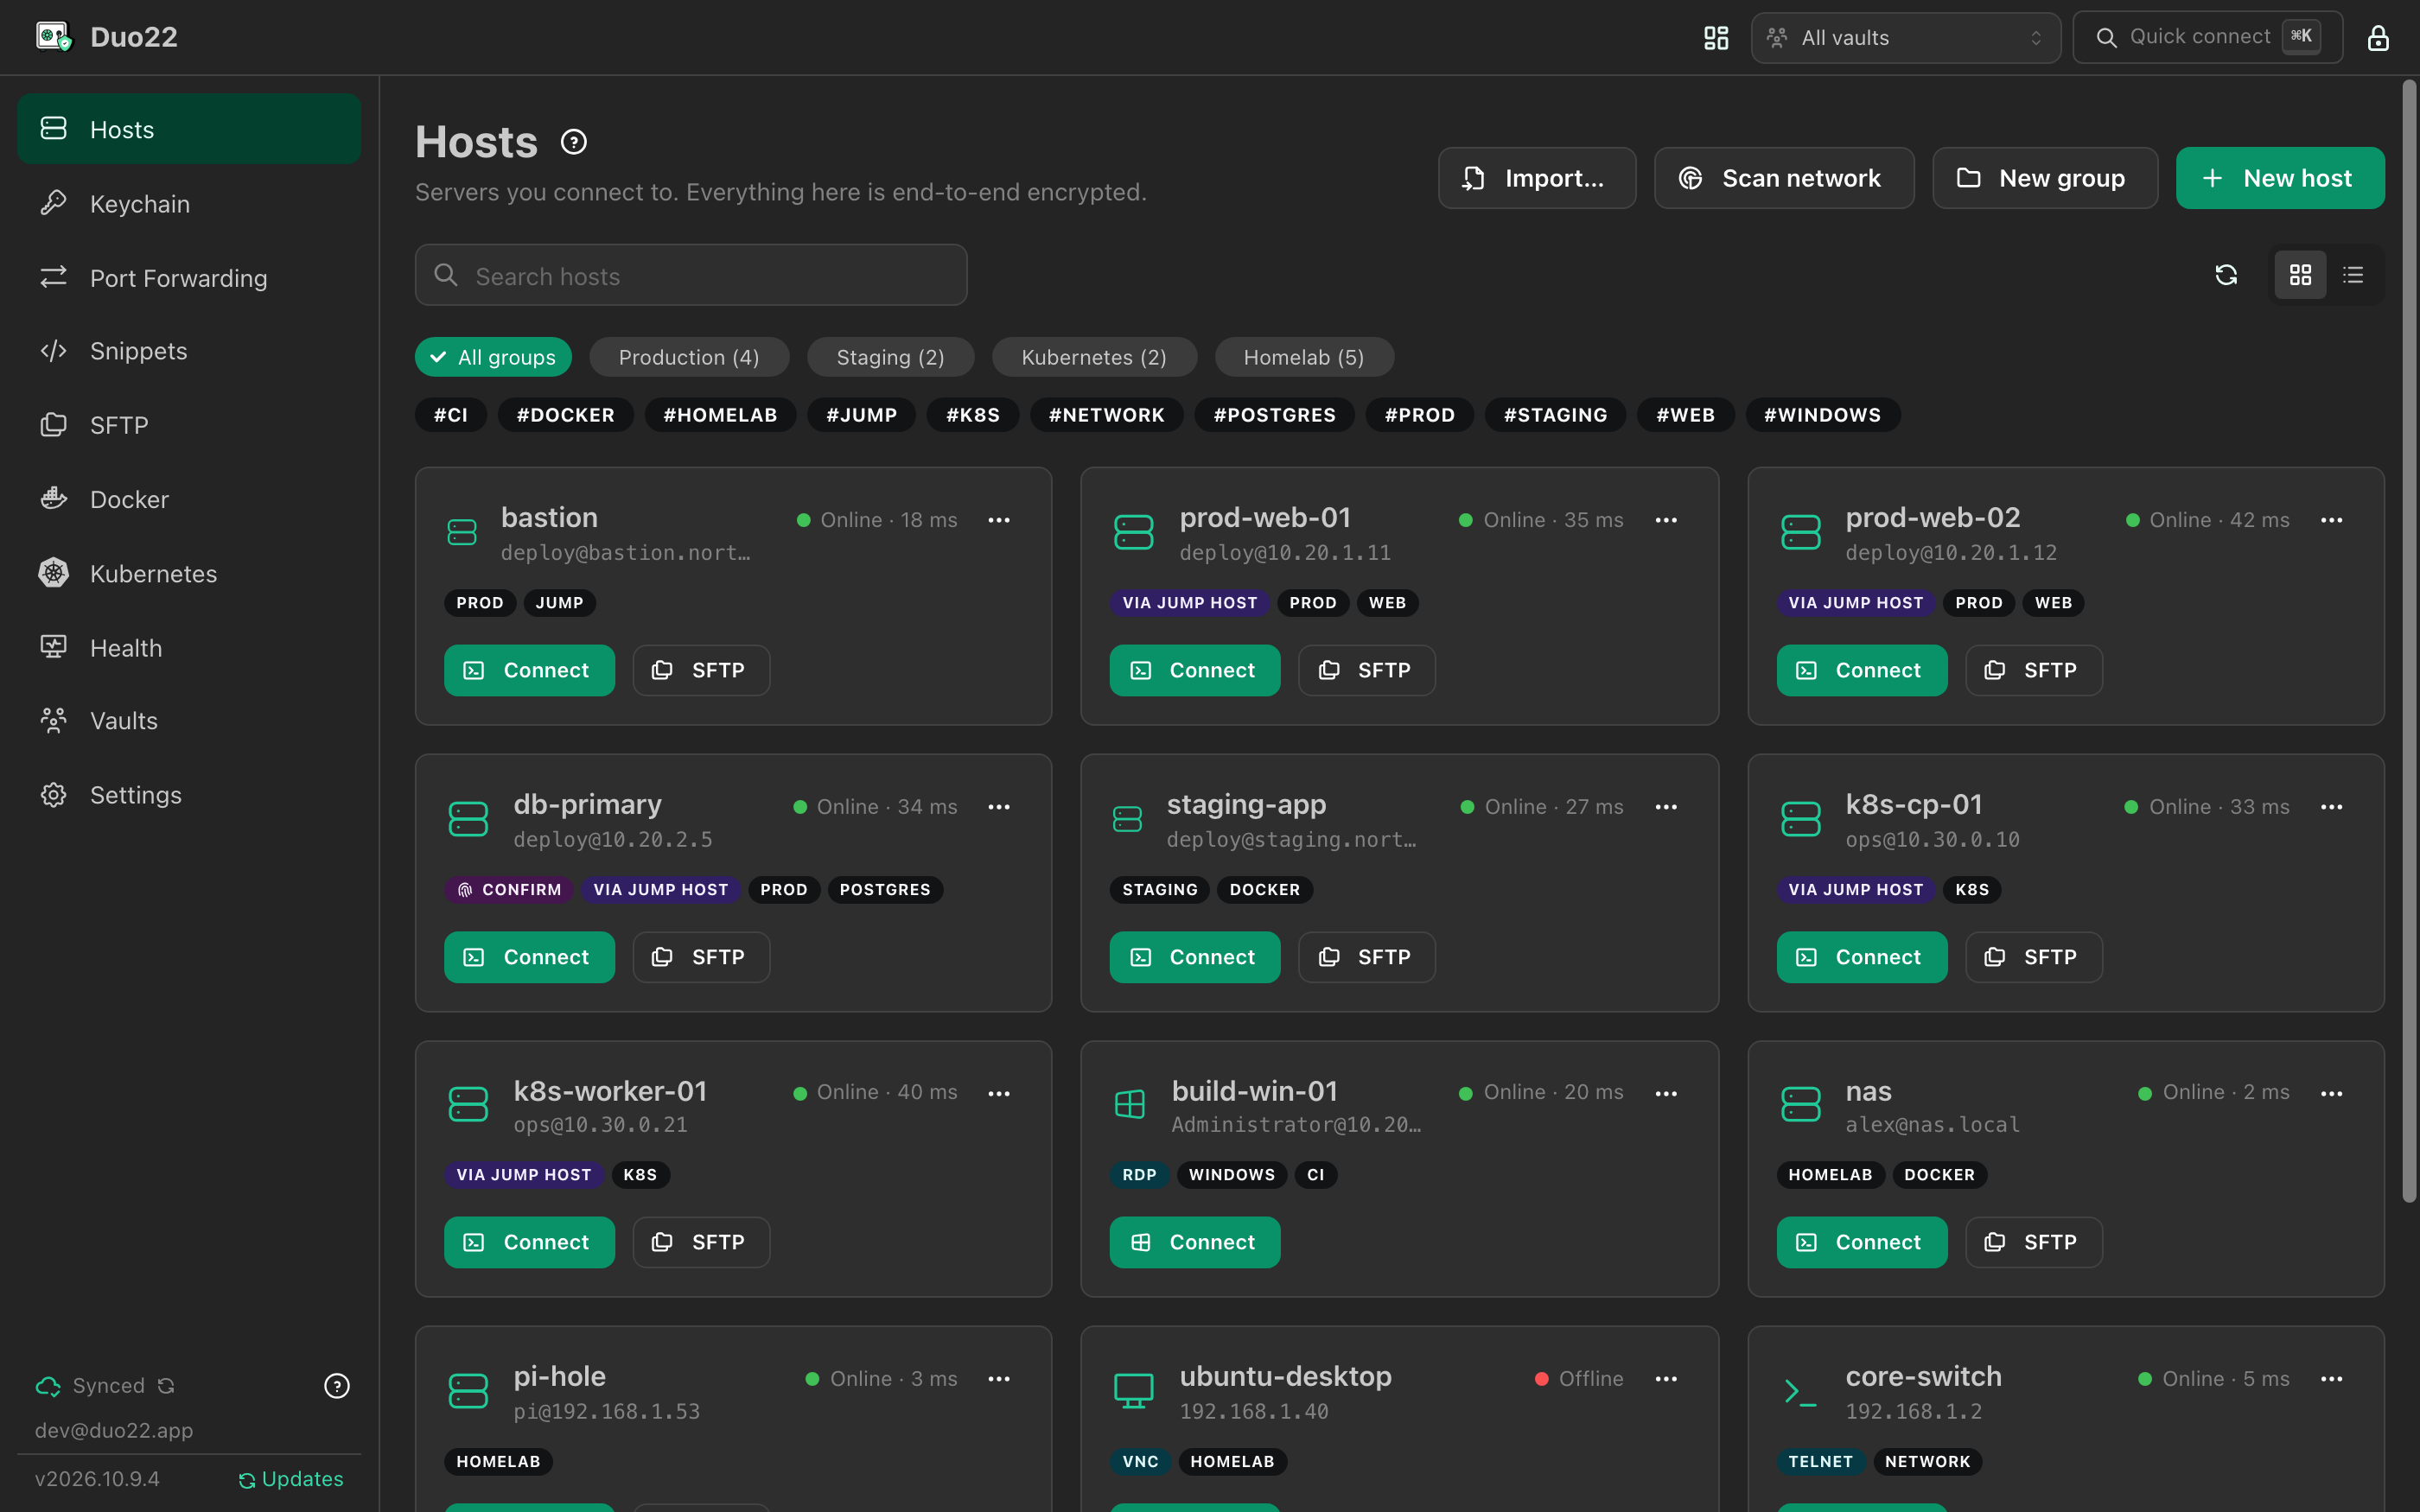This screenshot has width=2420, height=1512.
Task: Focus the Search hosts field
Action: 691,275
